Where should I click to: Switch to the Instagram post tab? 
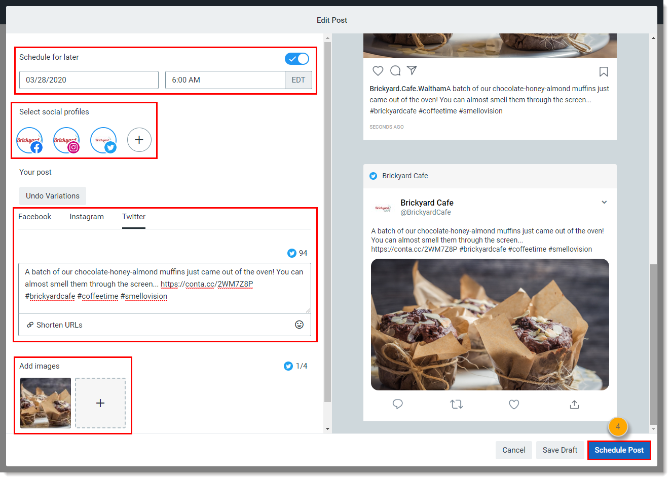pyautogui.click(x=87, y=217)
